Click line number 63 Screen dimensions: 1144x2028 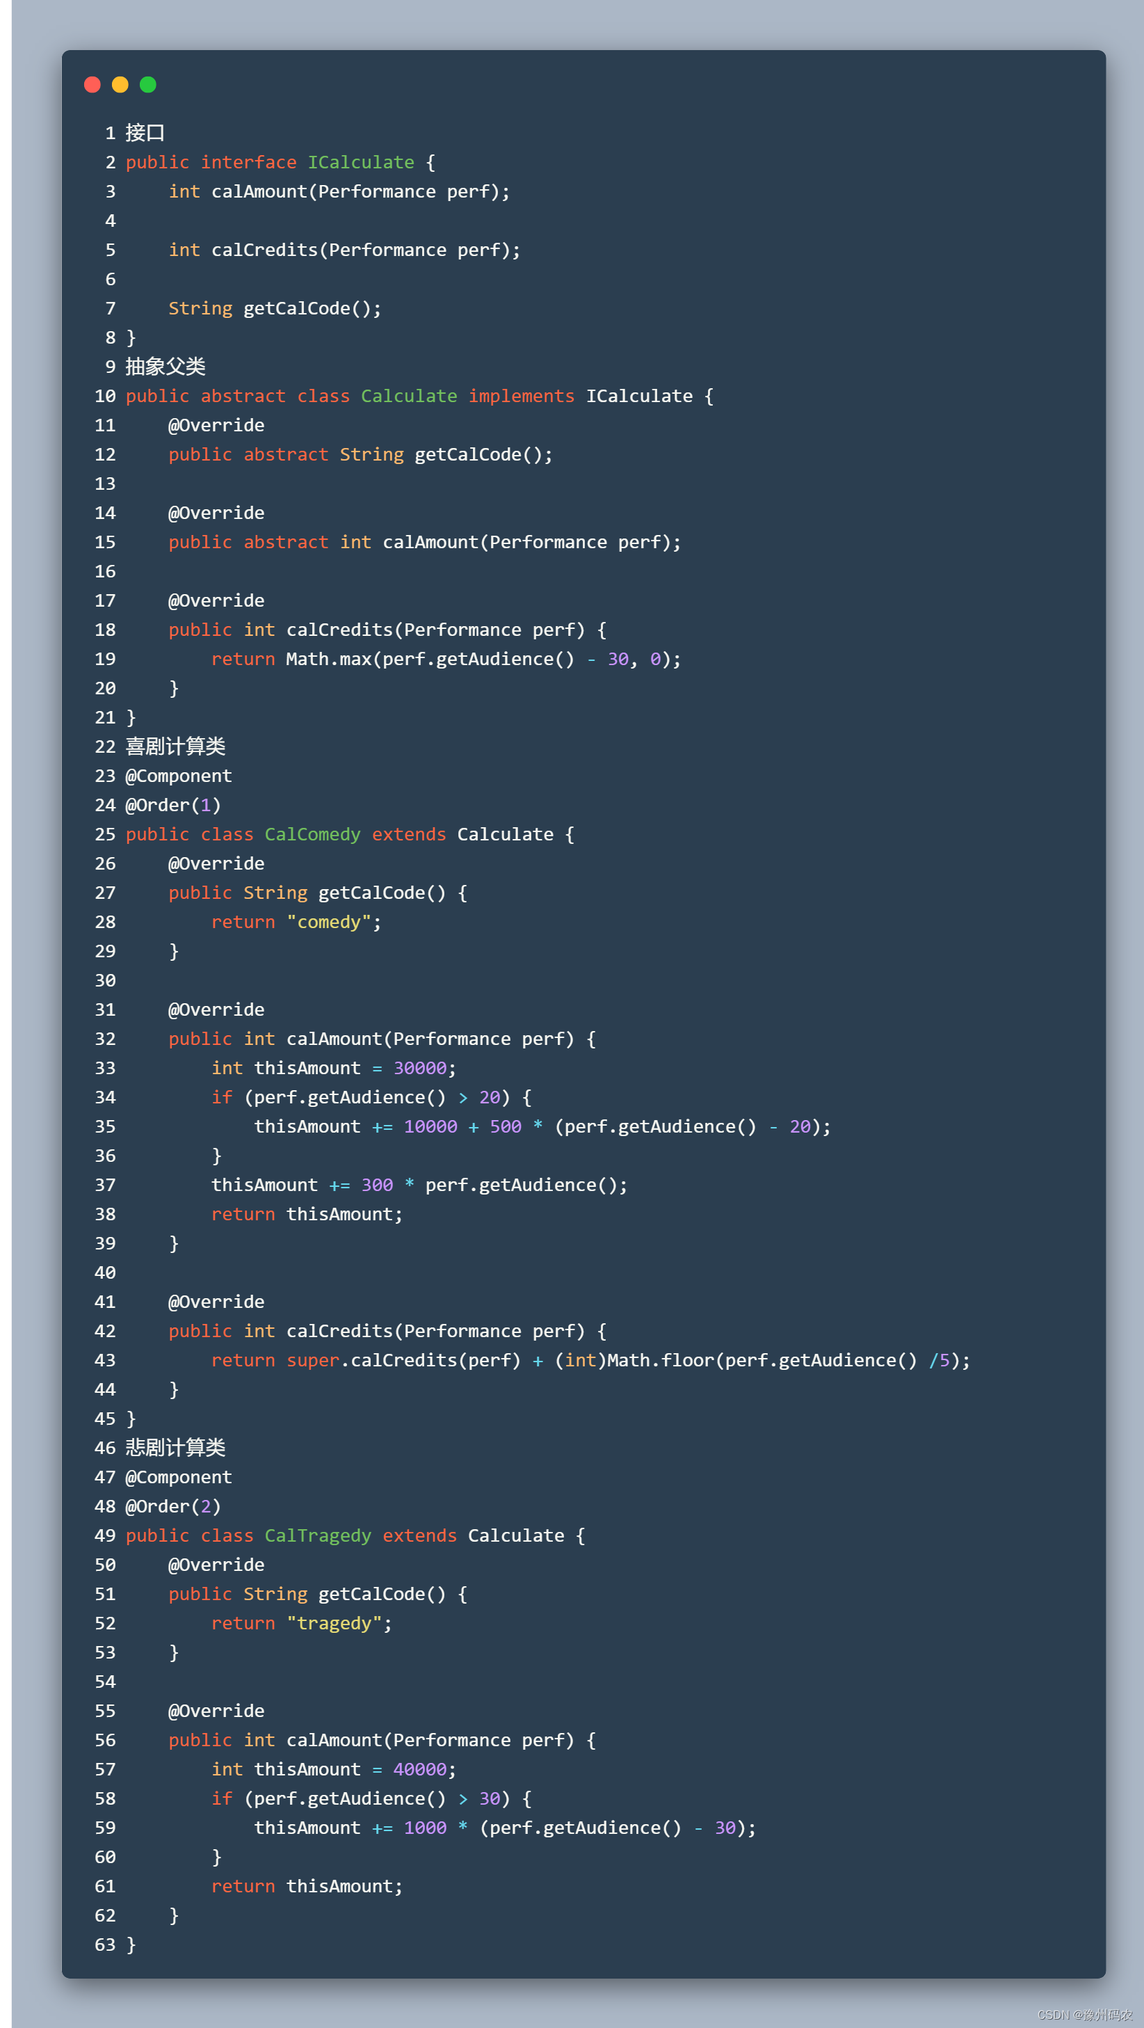(106, 1945)
